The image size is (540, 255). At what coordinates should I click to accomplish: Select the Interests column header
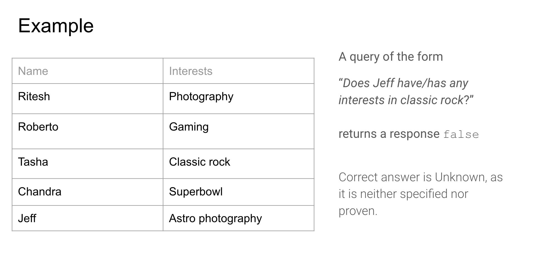(239, 71)
